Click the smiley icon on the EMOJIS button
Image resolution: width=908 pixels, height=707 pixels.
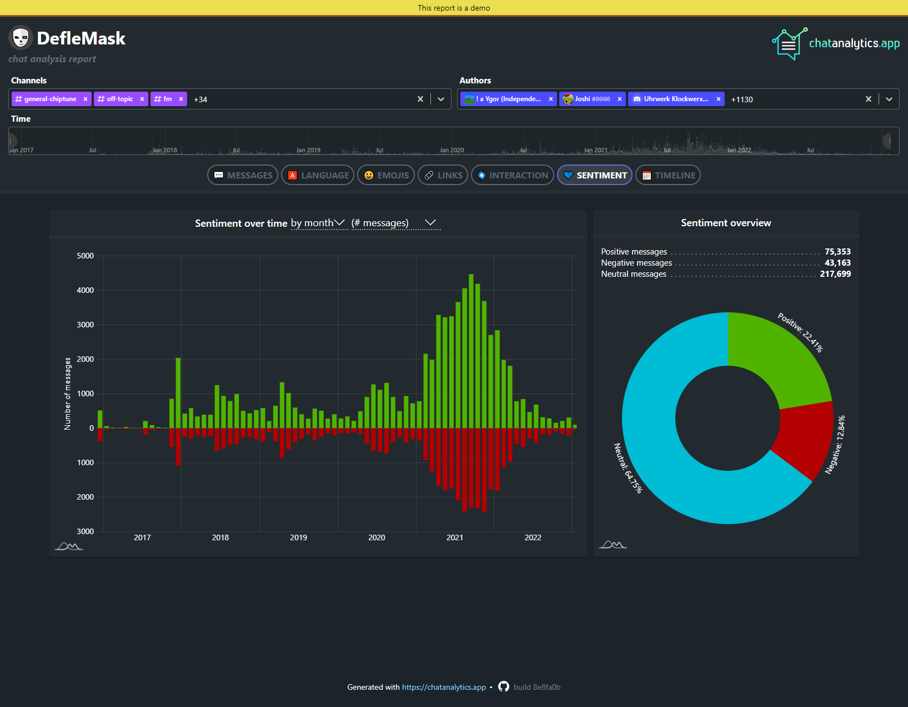[368, 175]
